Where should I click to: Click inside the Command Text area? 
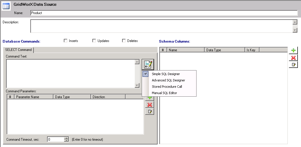[x=70, y=74]
